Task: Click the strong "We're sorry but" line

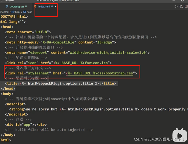Action: tap(98, 109)
